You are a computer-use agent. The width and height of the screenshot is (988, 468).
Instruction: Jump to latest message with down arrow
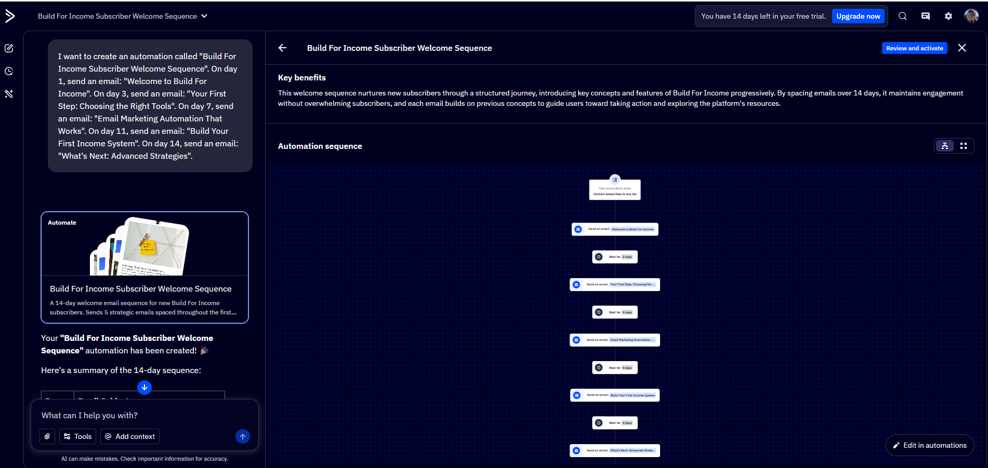coord(144,387)
